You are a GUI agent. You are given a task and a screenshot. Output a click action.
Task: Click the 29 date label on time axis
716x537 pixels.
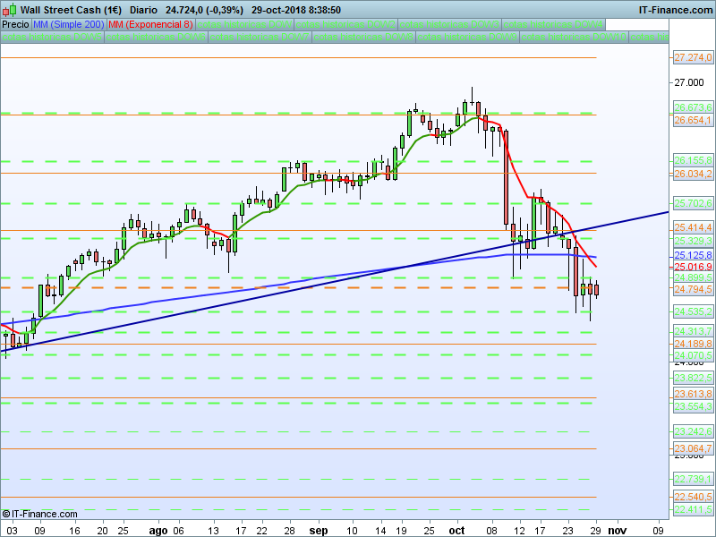596,531
